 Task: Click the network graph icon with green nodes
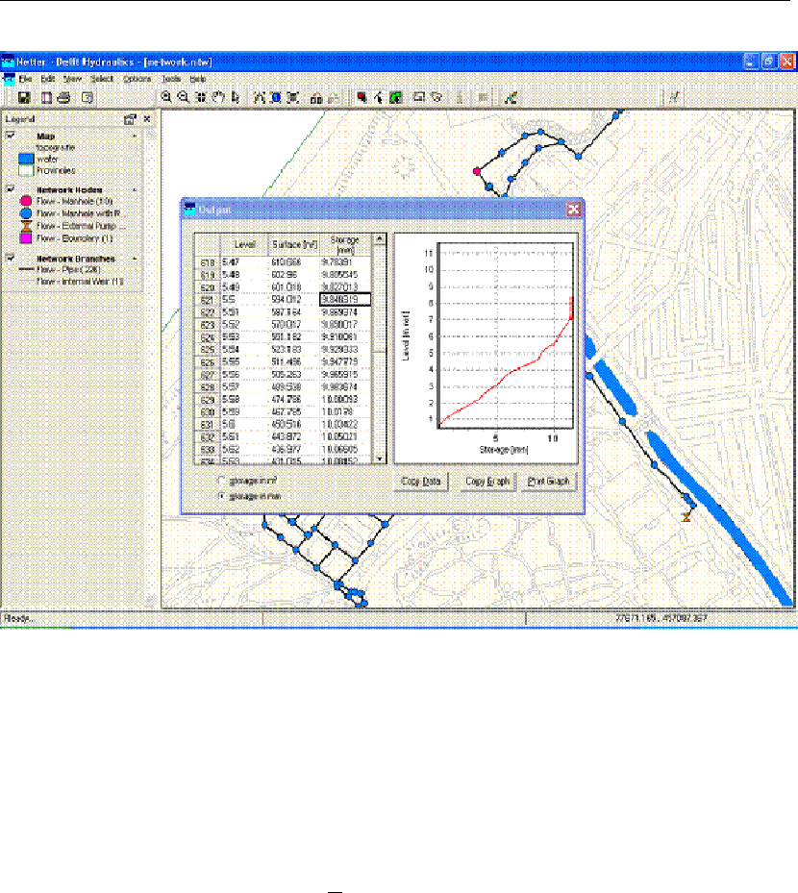click(x=511, y=97)
